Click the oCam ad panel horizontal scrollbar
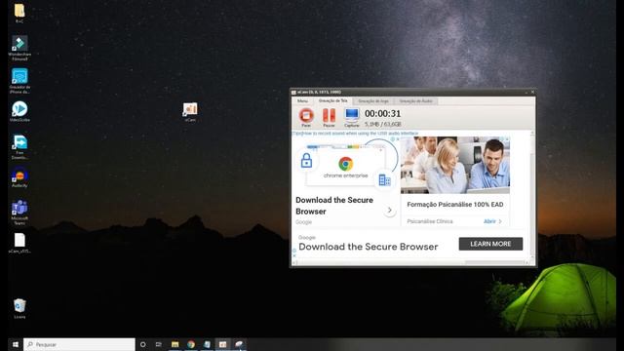This screenshot has width=624, height=351. pyautogui.click(x=411, y=262)
